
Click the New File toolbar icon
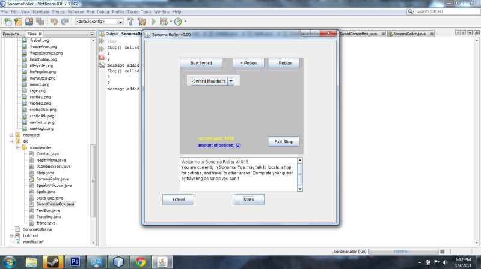(x=8, y=22)
